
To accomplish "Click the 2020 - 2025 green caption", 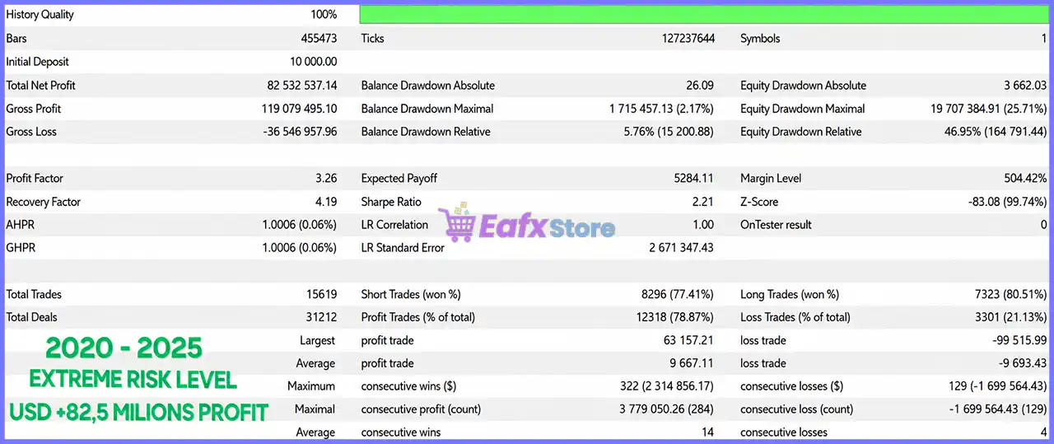I will click(x=124, y=348).
